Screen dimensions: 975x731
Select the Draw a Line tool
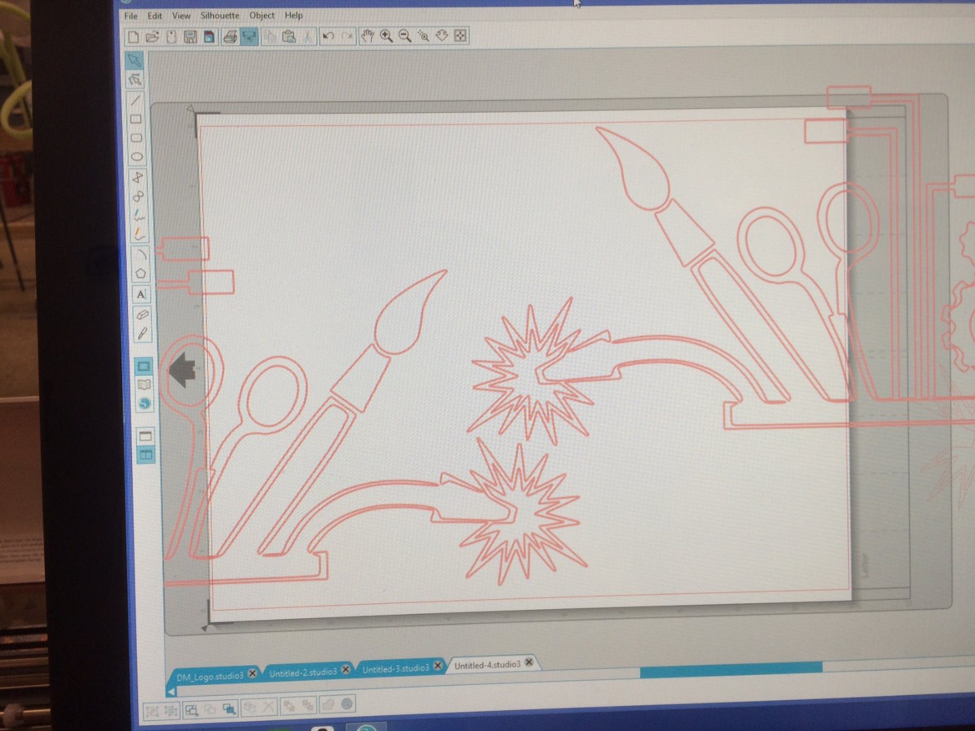pyautogui.click(x=135, y=100)
